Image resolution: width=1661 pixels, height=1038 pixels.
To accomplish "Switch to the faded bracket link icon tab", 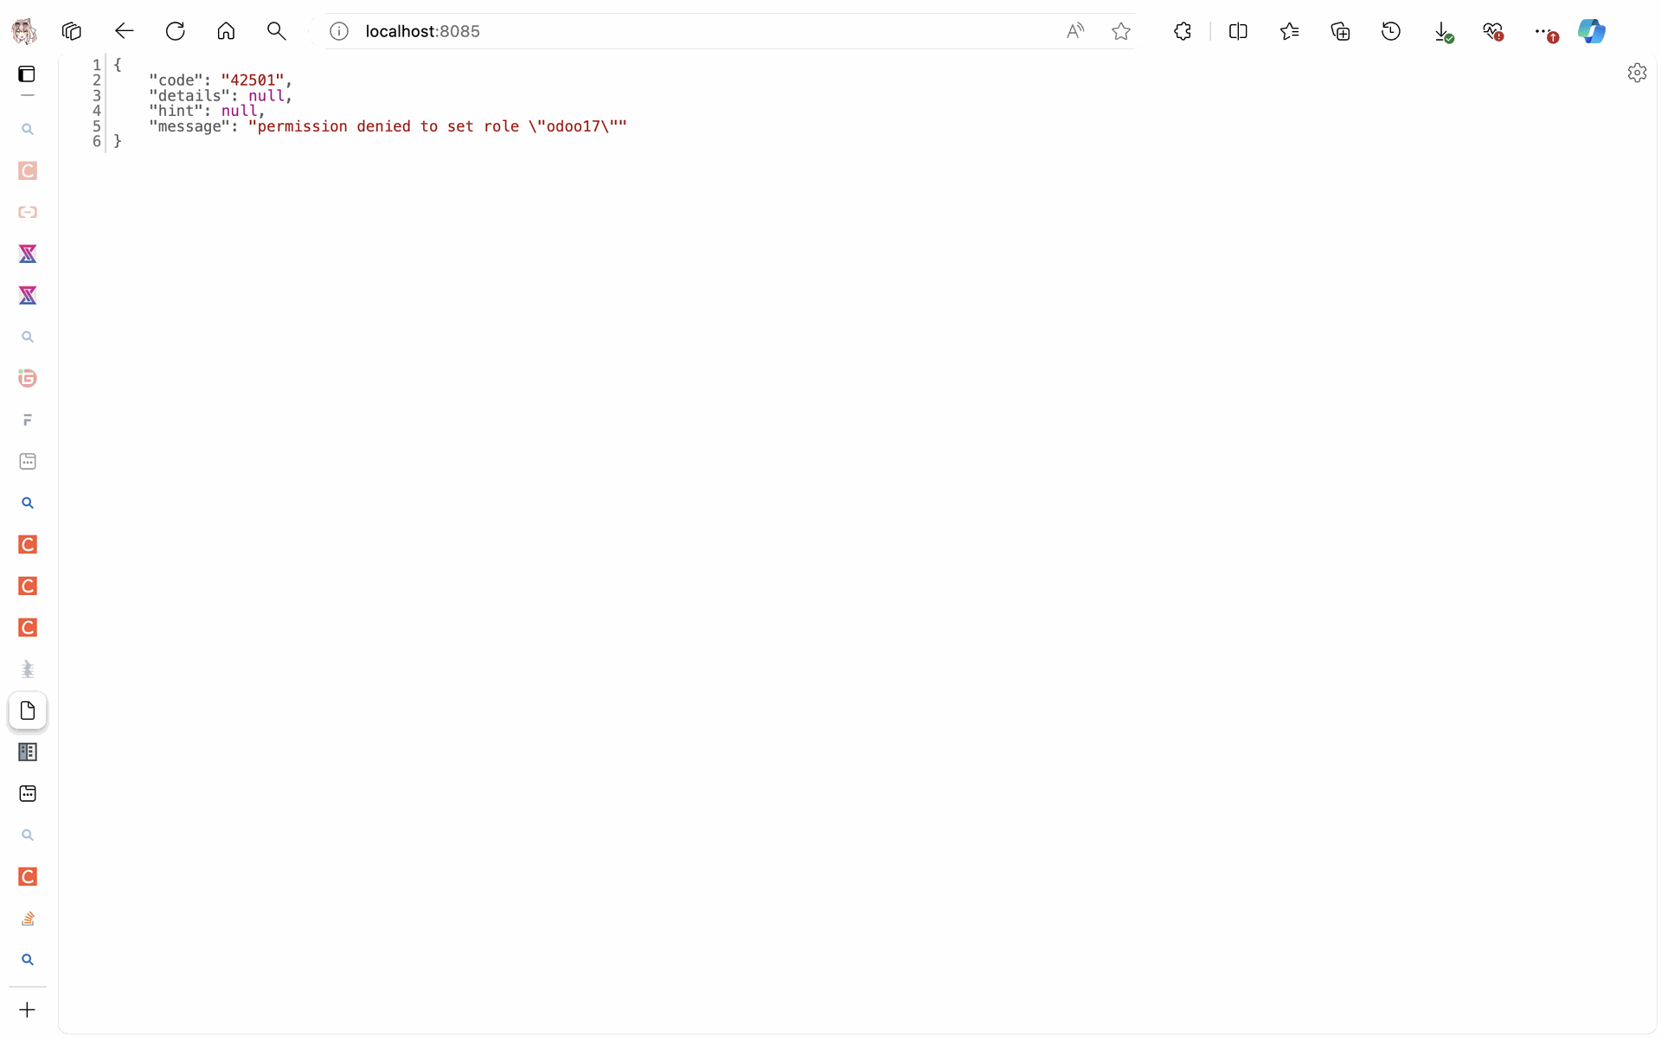I will tap(28, 212).
